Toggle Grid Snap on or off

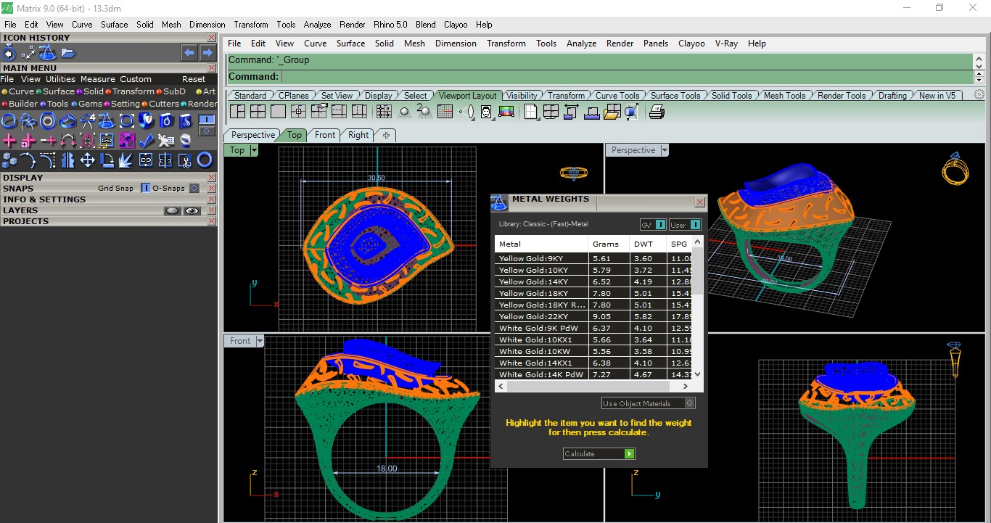[x=145, y=188]
